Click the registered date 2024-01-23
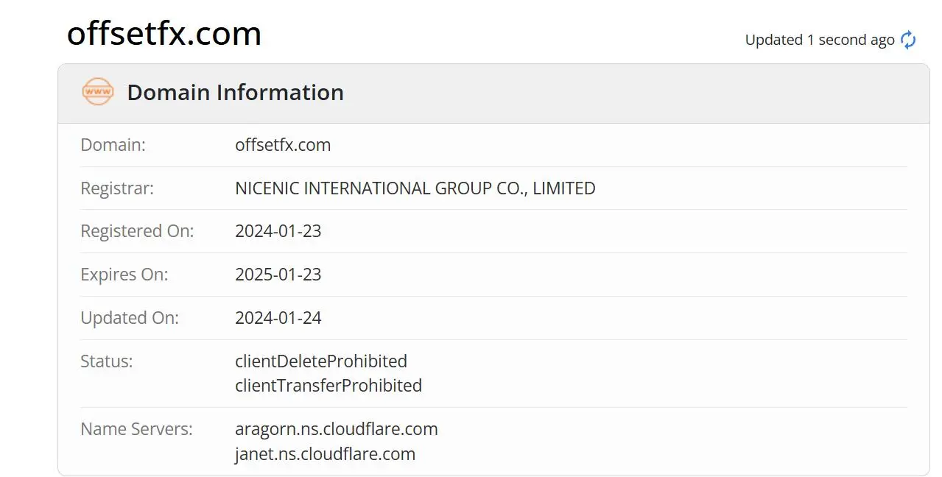The height and width of the screenshot is (477, 942). pyautogui.click(x=278, y=231)
